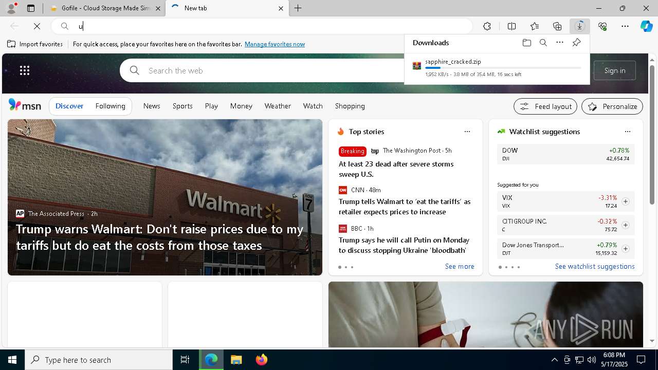Open Watchlist suggestions more options

[x=627, y=132]
